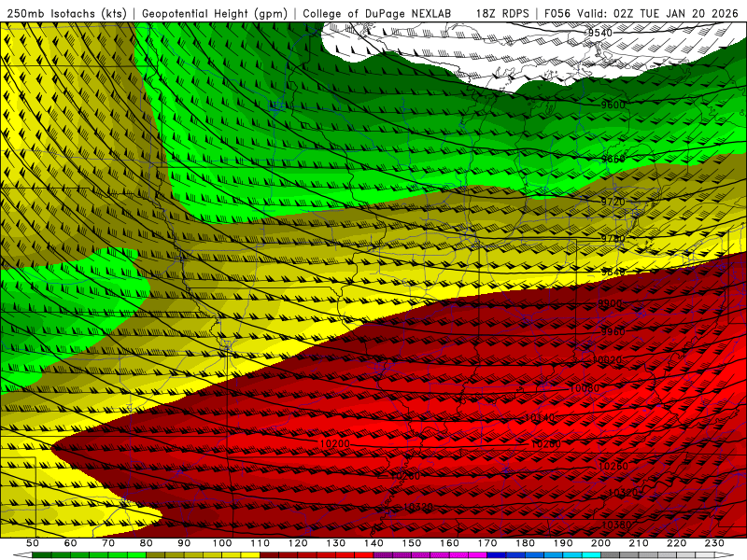Pick the bright yellow swatch just left of 110
The height and width of the screenshot is (560, 747).
250,555
